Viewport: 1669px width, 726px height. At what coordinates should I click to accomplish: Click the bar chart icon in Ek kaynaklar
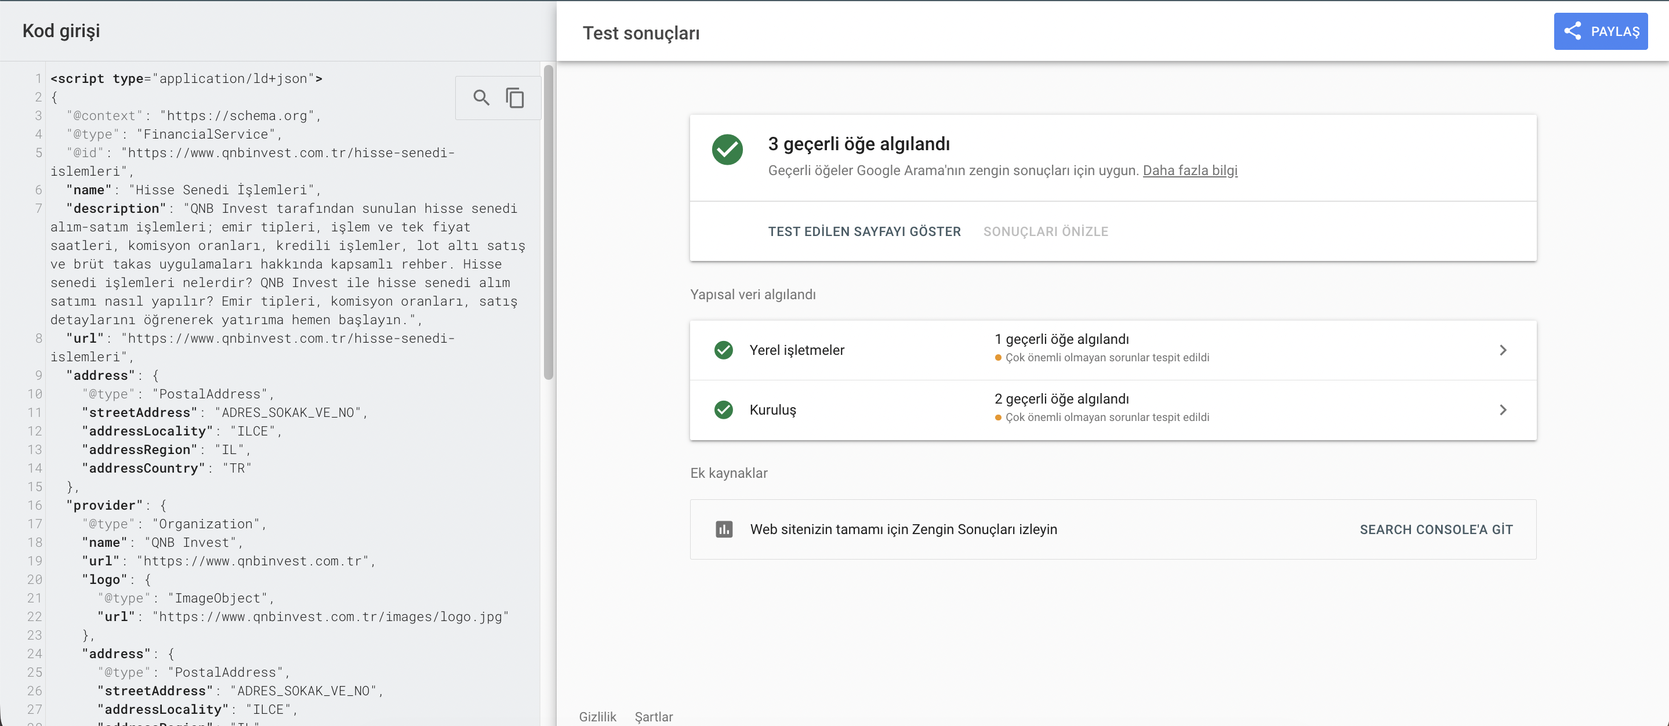click(724, 529)
